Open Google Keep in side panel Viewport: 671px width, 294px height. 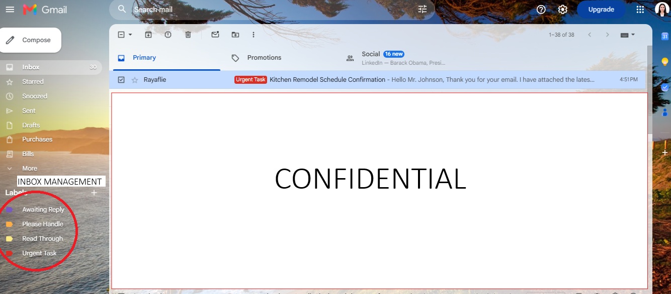click(x=664, y=61)
